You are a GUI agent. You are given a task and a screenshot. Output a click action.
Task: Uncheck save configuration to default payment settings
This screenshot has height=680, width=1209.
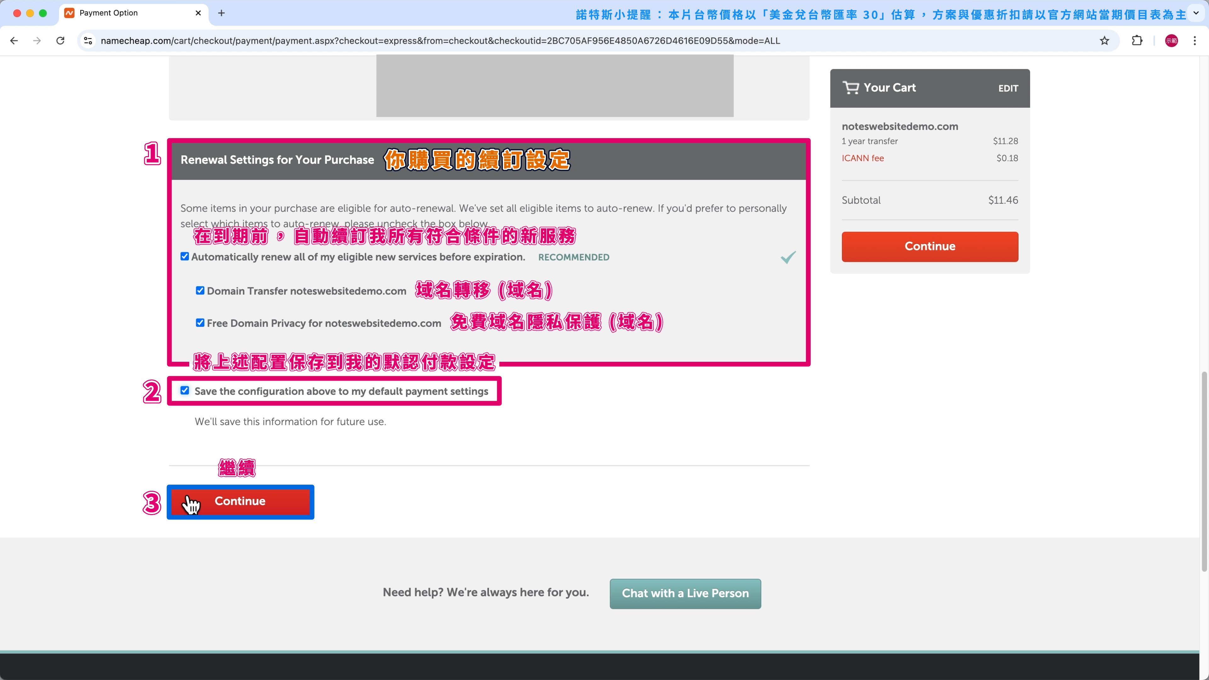pyautogui.click(x=185, y=390)
